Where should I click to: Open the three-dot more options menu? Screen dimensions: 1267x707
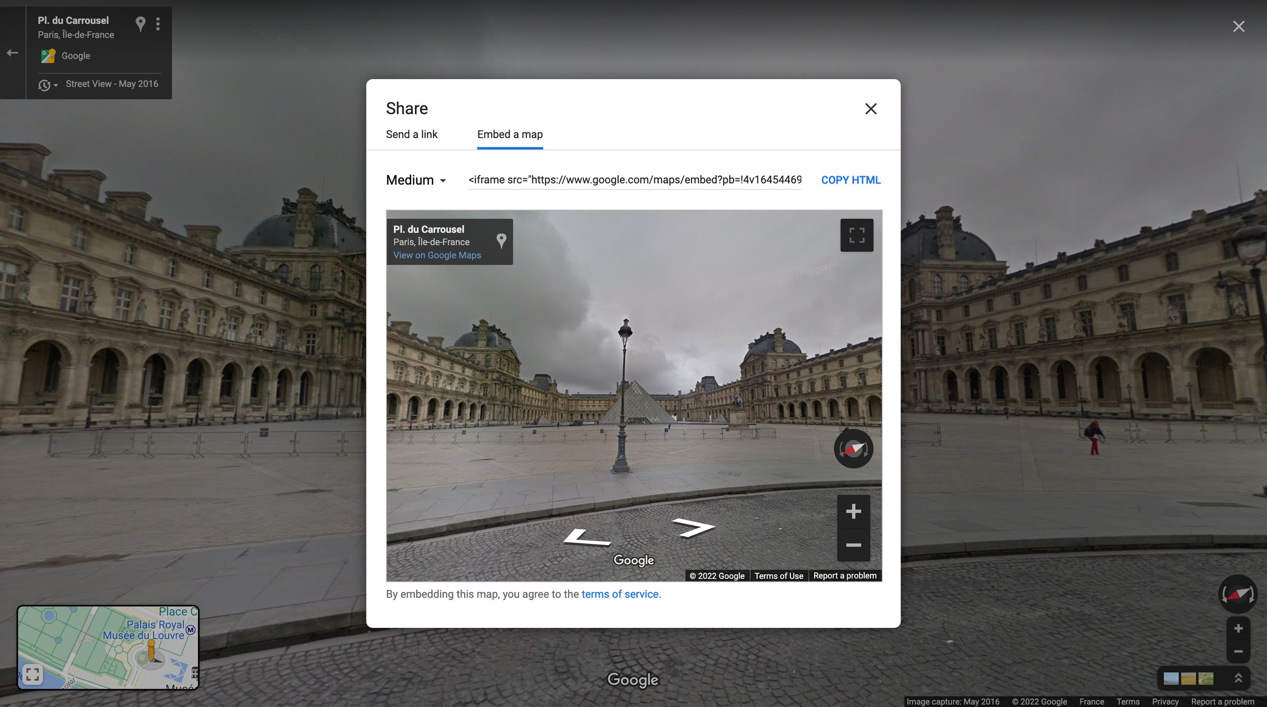click(x=158, y=24)
